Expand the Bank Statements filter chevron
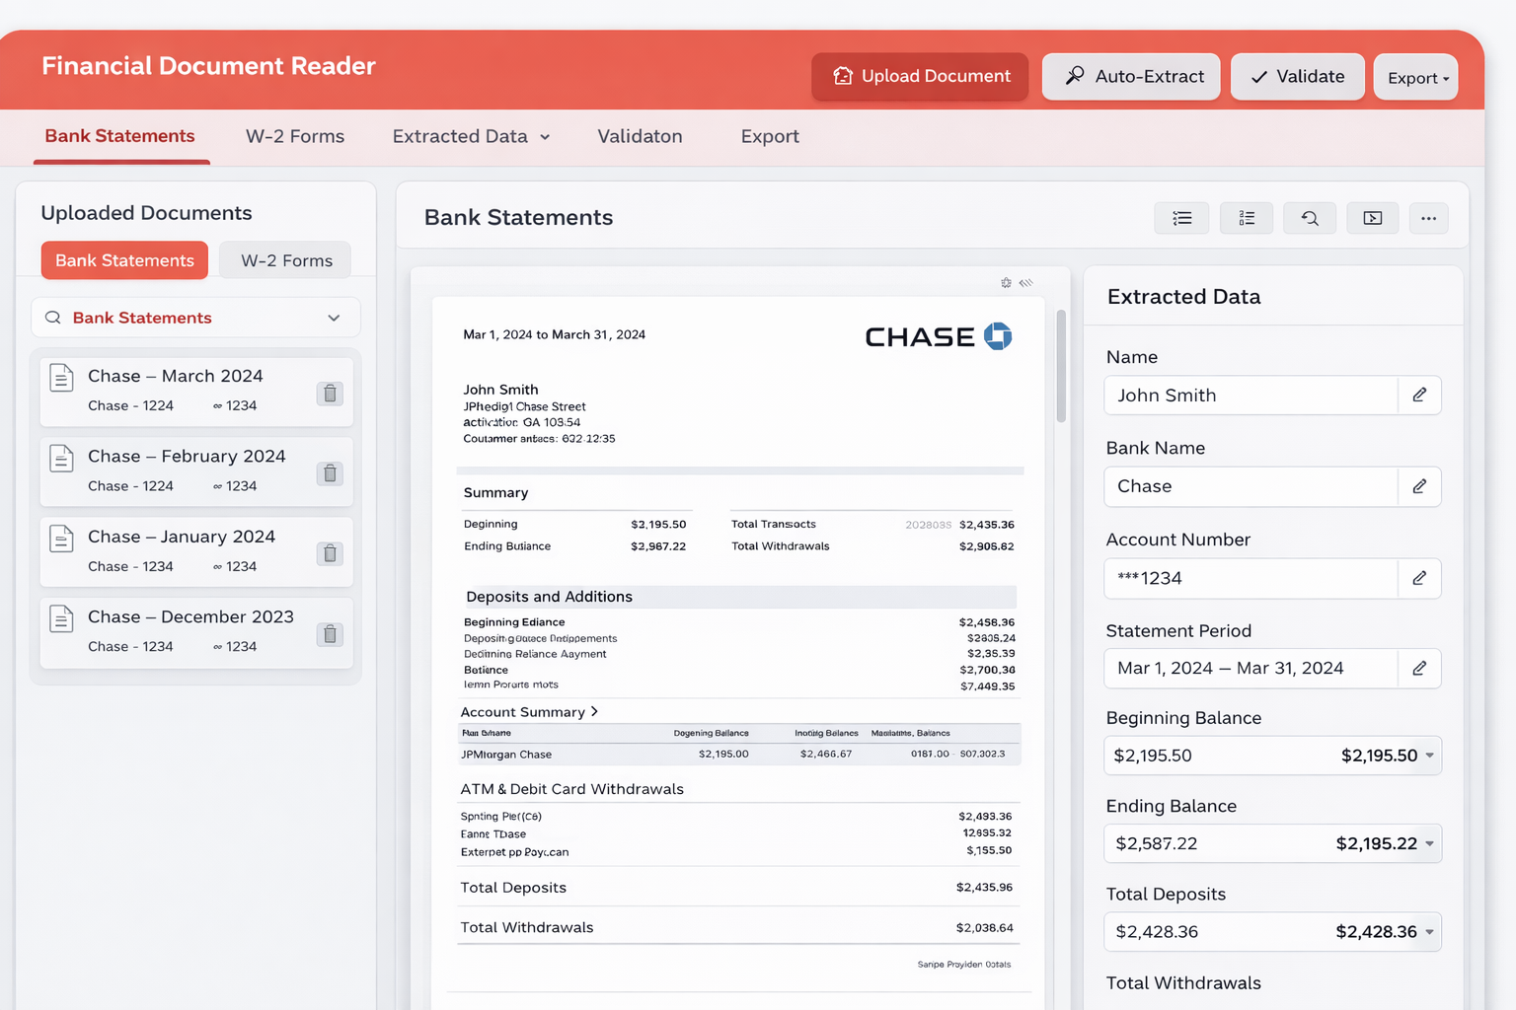Screen dimensions: 1516x1010 pos(334,318)
